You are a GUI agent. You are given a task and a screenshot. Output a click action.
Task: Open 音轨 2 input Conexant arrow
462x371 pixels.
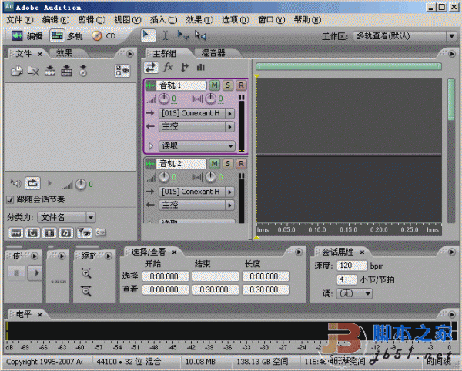pos(230,192)
